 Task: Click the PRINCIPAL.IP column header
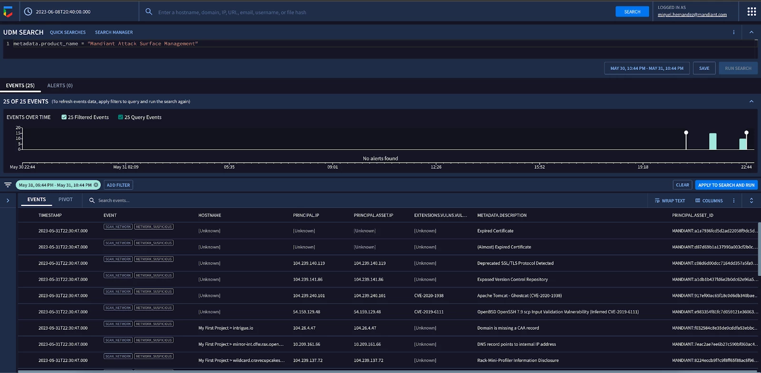point(306,216)
